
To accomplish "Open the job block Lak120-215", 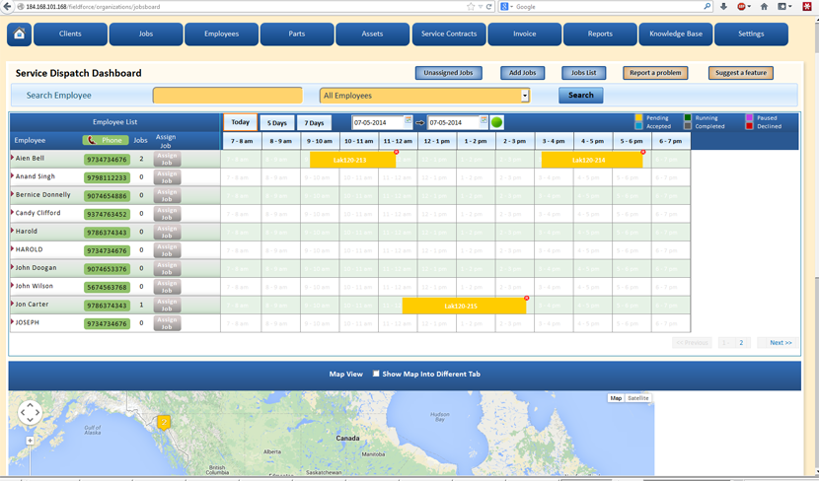I will click(464, 306).
